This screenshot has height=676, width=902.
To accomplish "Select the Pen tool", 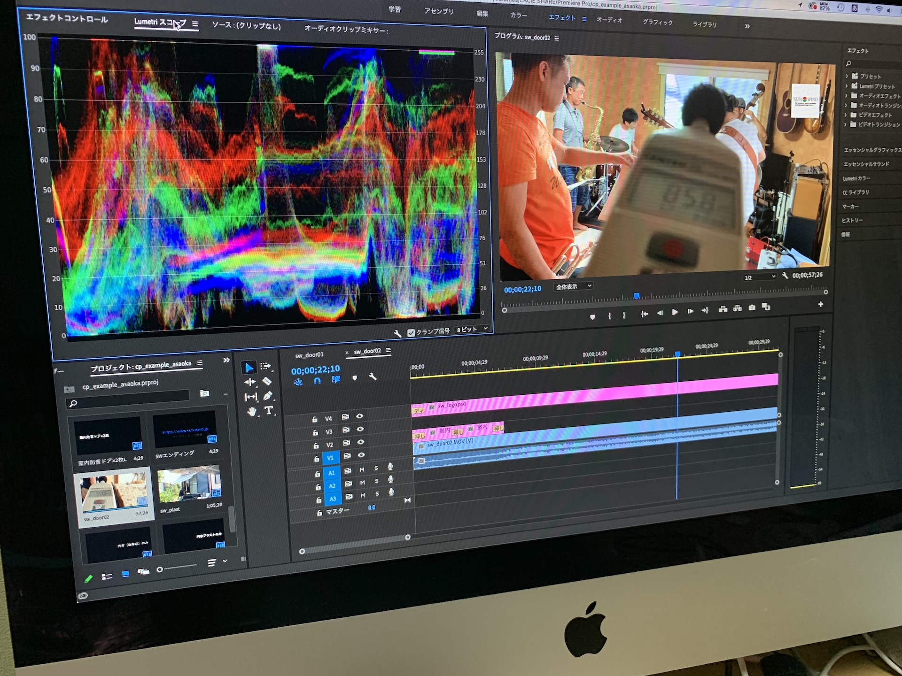I will pos(268,396).
